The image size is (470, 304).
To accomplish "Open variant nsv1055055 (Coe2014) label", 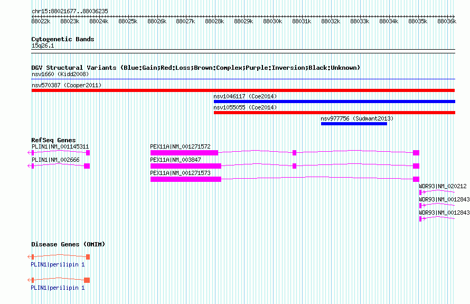I will pos(245,107).
